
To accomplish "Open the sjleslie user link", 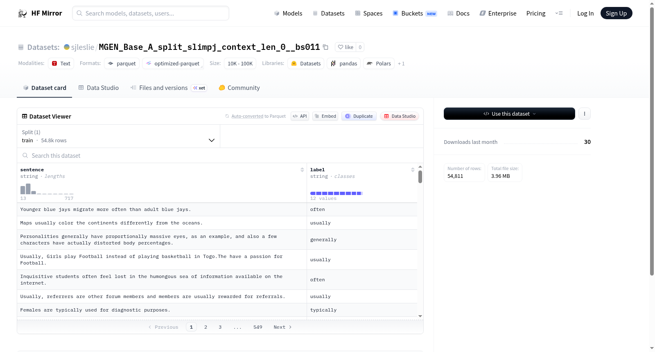I will (x=83, y=47).
